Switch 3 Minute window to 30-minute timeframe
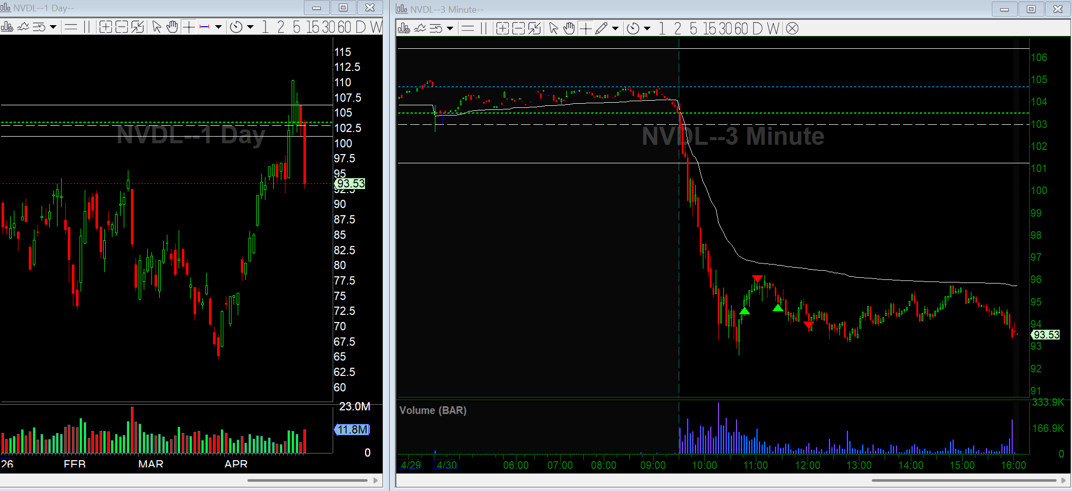1072x491 pixels. point(725,29)
